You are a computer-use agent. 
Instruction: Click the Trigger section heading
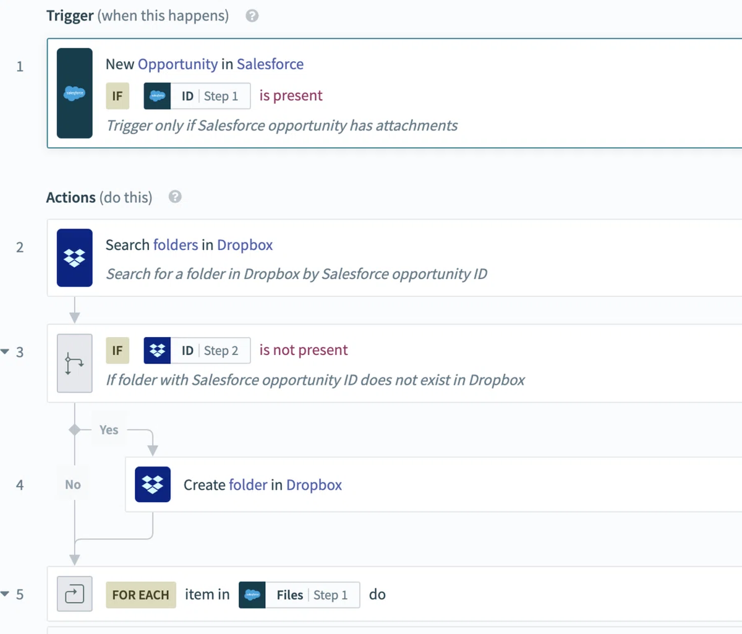pyautogui.click(x=137, y=16)
